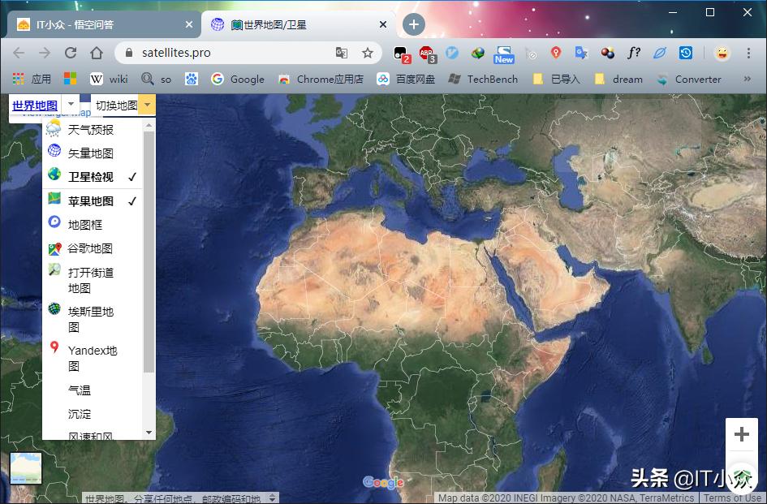Open the 百度网盘 bookmark
The image size is (767, 504).
tap(406, 79)
